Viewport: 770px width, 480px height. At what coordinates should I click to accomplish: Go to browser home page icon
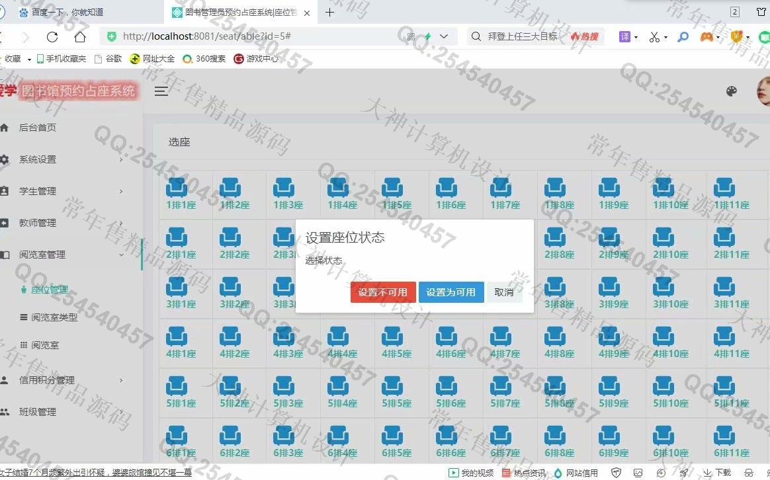tap(80, 37)
